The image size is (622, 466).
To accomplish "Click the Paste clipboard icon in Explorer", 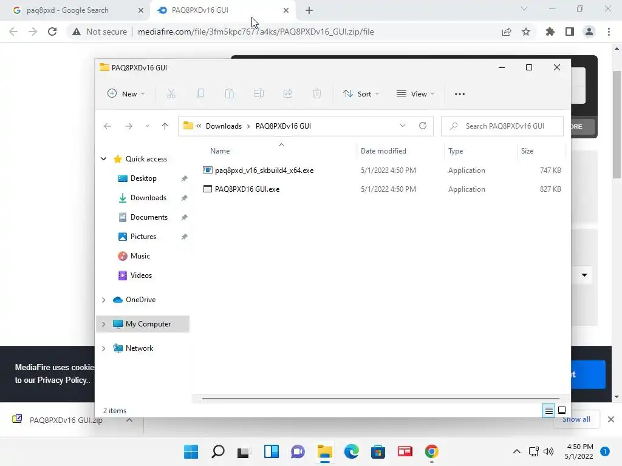I will (229, 94).
